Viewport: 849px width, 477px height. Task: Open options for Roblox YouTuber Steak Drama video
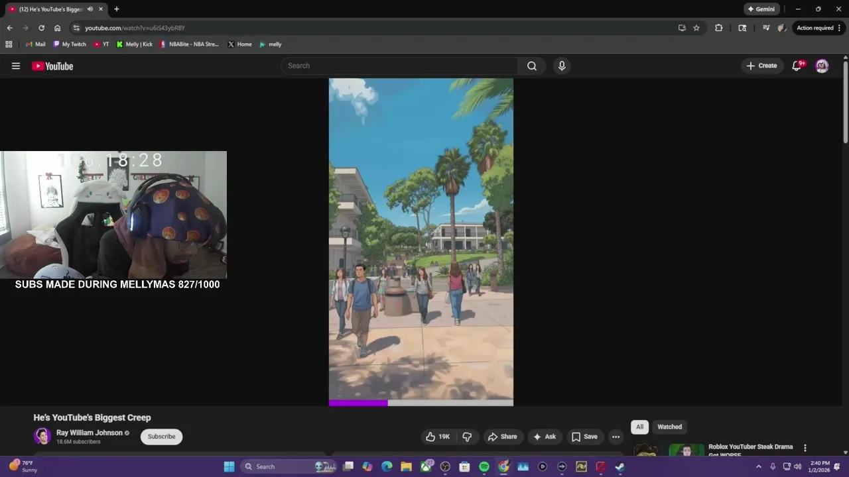[x=805, y=449]
